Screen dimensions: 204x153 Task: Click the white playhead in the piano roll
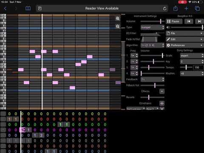coord(42,62)
